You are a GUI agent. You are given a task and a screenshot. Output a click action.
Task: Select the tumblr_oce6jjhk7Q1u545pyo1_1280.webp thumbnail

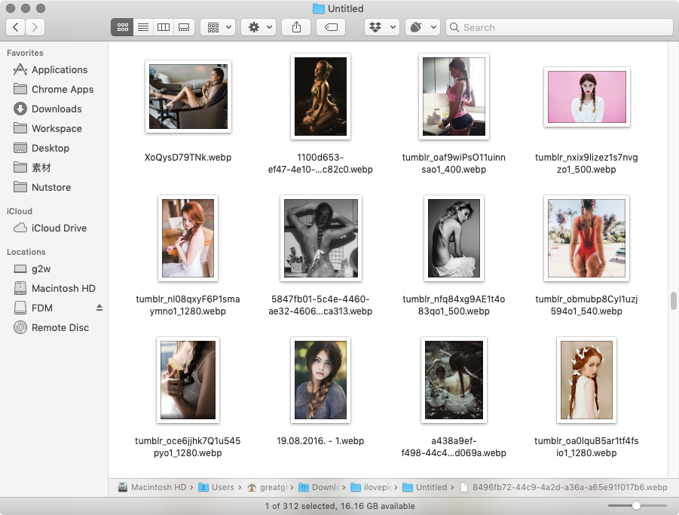pyautogui.click(x=188, y=380)
